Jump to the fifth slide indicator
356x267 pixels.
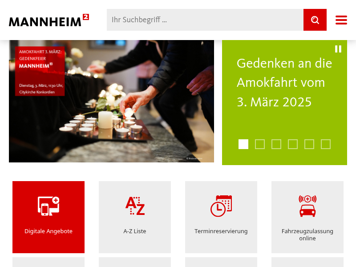(x=309, y=144)
